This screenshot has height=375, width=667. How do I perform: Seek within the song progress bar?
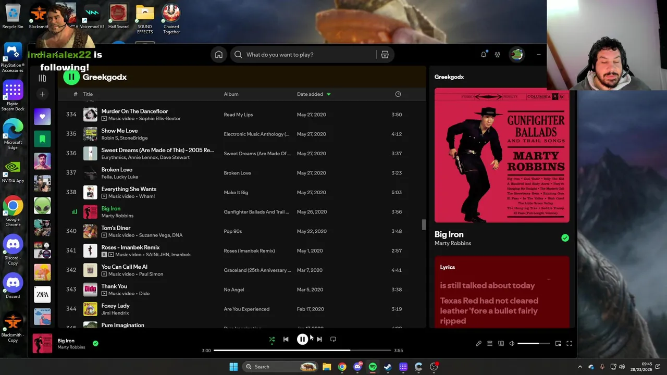click(302, 351)
